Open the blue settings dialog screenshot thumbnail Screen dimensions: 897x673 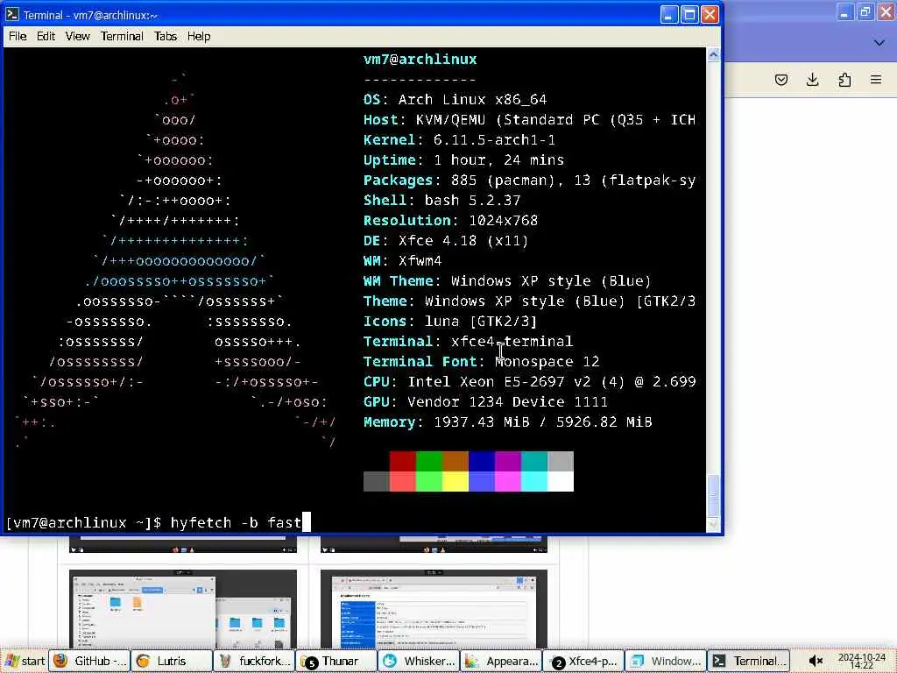[x=434, y=609]
